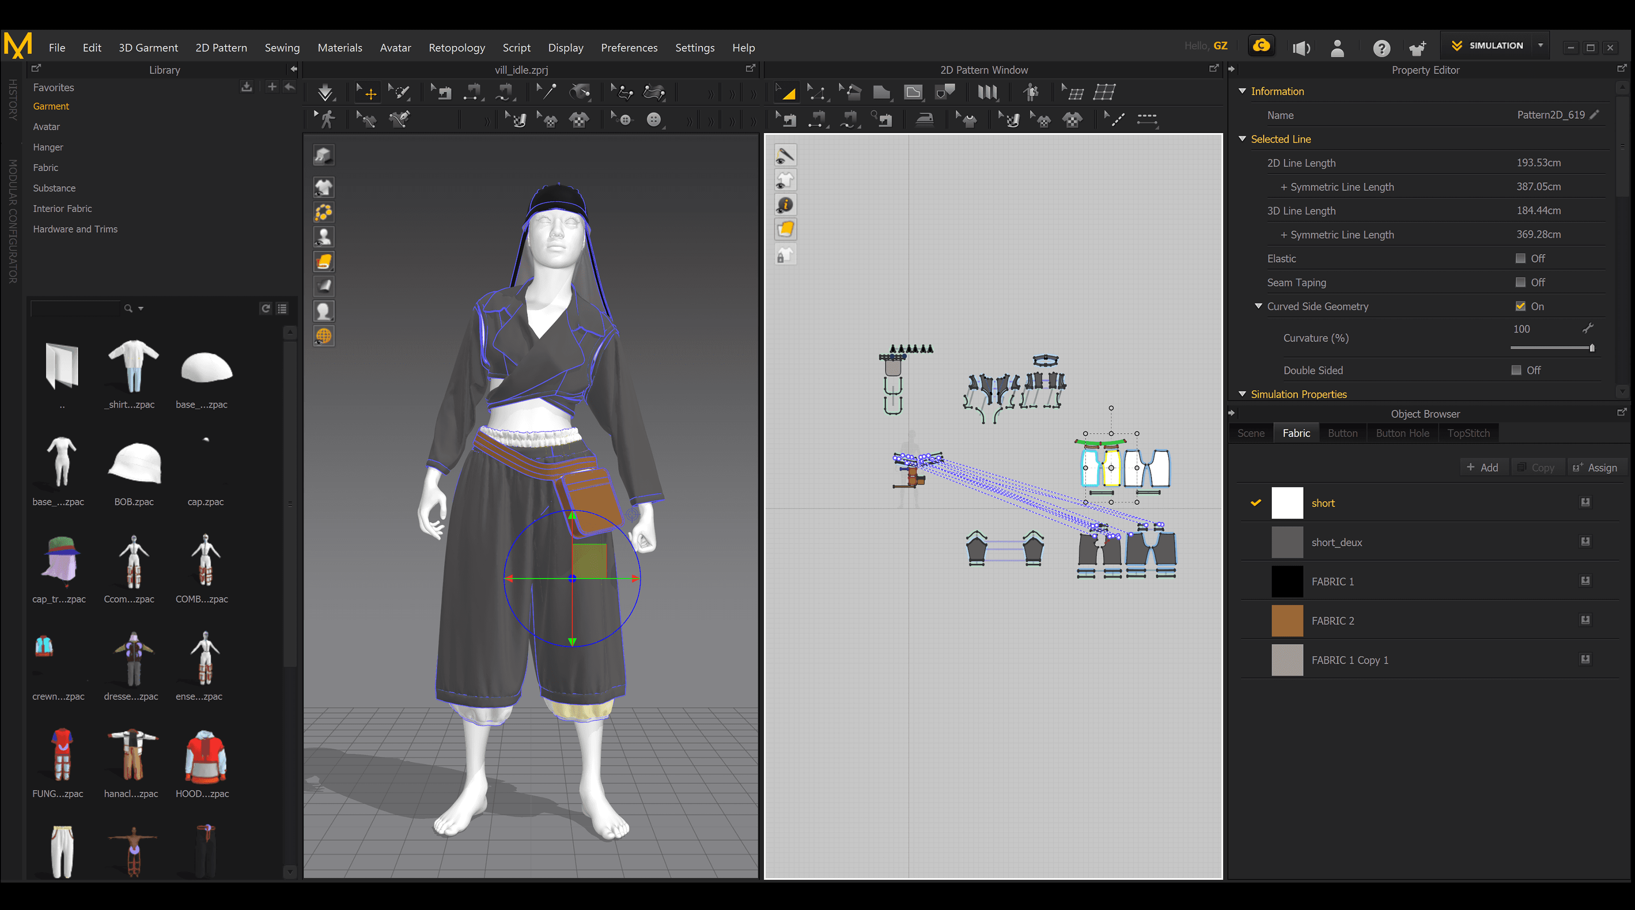Collapse the Selected Line section
Viewport: 1635px width, 910px height.
[1242, 139]
